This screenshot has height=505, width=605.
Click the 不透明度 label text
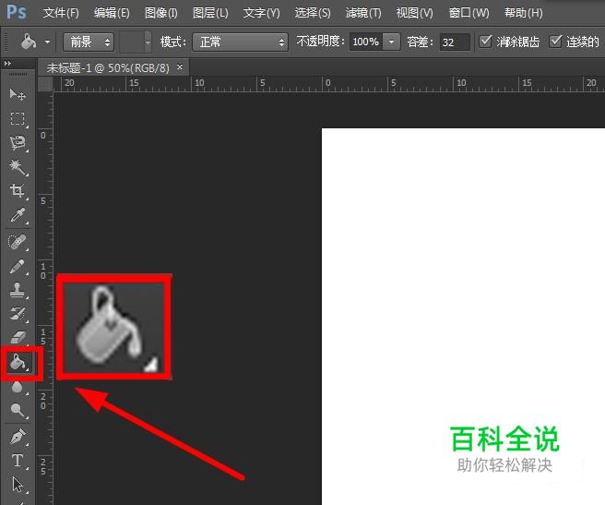pyautogui.click(x=320, y=41)
